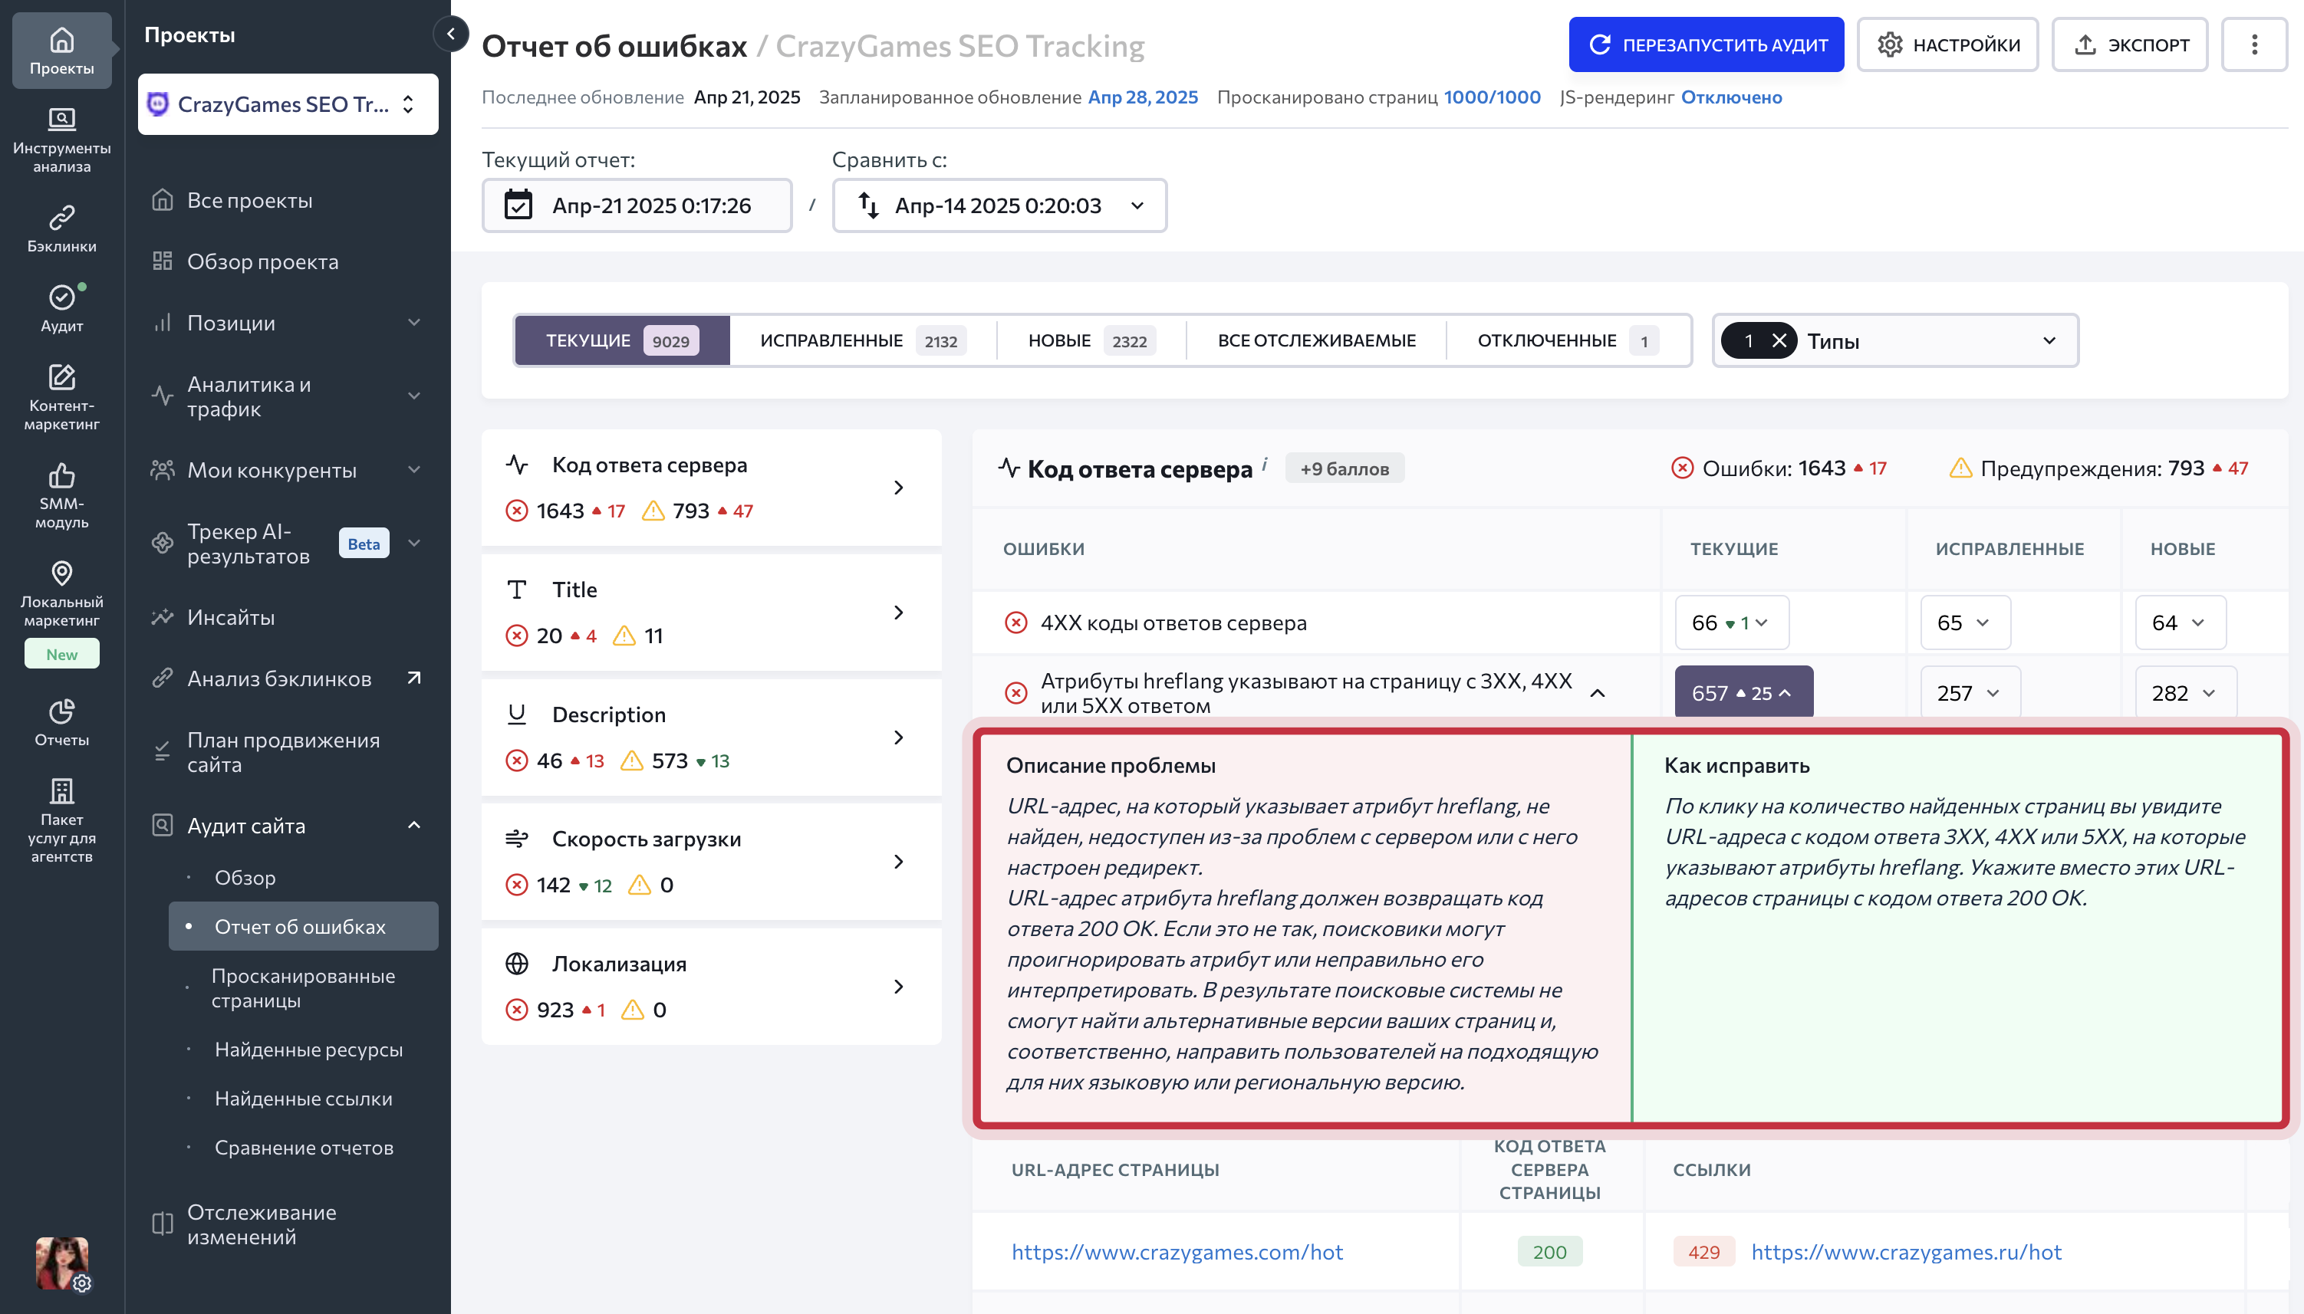This screenshot has height=1314, width=2304.
Task: Click the Инсайты sparkle icon in sidebar
Action: [x=163, y=617]
